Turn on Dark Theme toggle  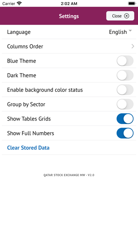(125, 75)
